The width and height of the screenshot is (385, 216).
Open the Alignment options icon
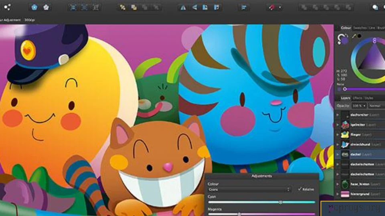(243, 7)
